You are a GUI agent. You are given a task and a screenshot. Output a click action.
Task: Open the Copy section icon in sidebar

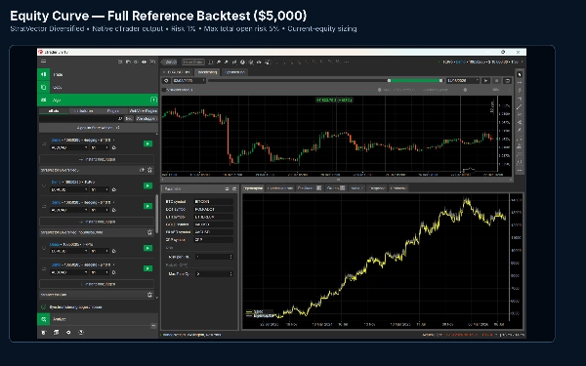pyautogui.click(x=43, y=87)
